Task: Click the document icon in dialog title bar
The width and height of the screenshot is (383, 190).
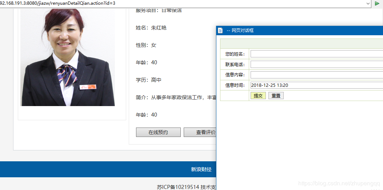Action: (220, 31)
